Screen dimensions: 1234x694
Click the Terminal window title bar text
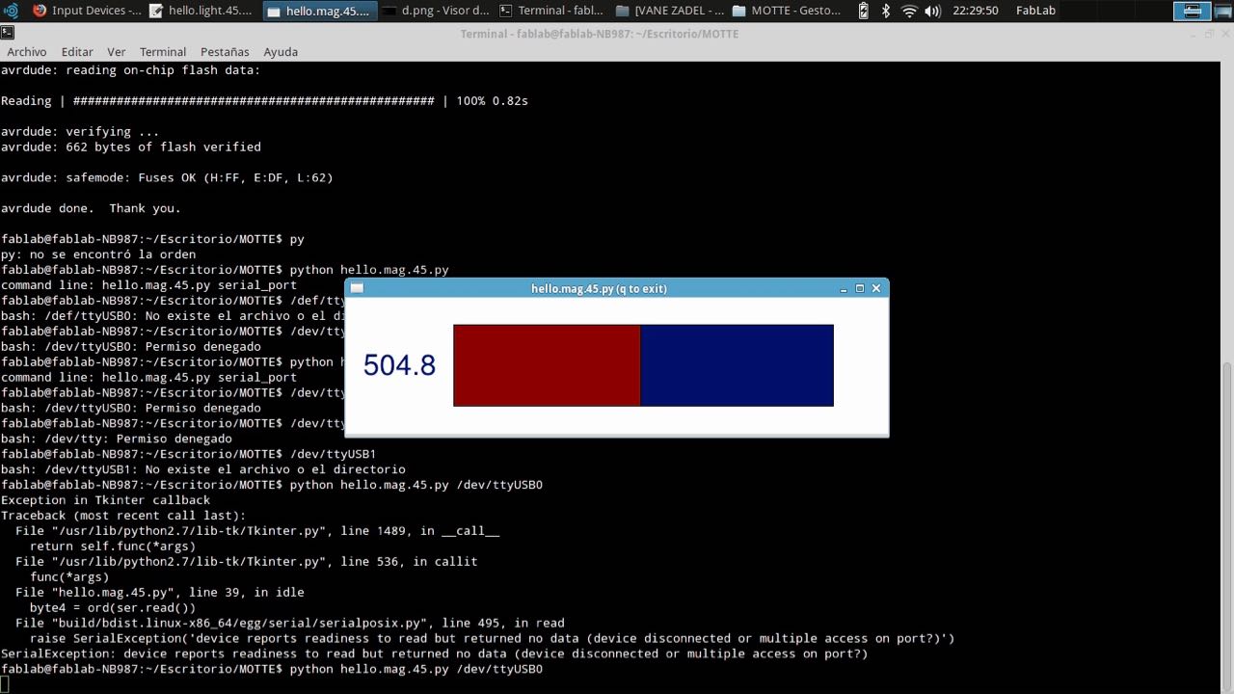(599, 34)
